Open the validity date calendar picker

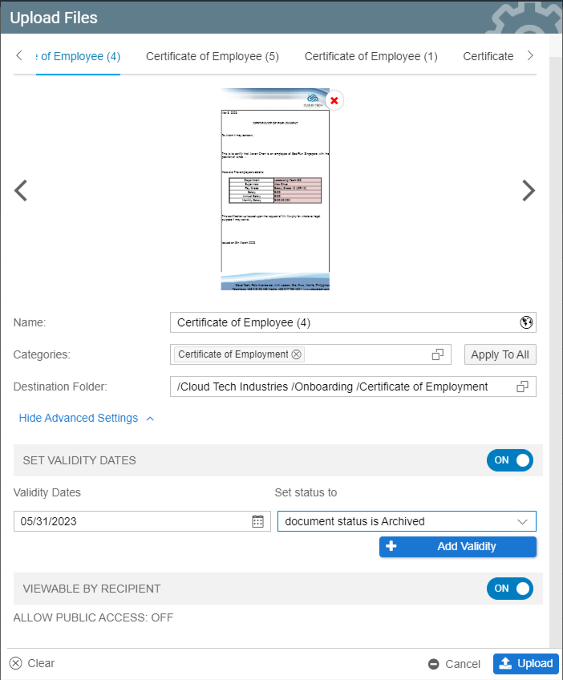257,521
